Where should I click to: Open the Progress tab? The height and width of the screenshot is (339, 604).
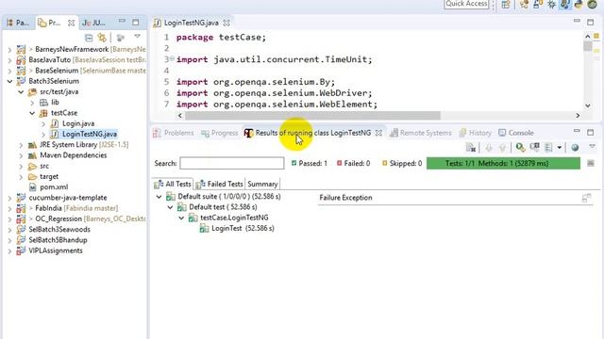coord(220,133)
